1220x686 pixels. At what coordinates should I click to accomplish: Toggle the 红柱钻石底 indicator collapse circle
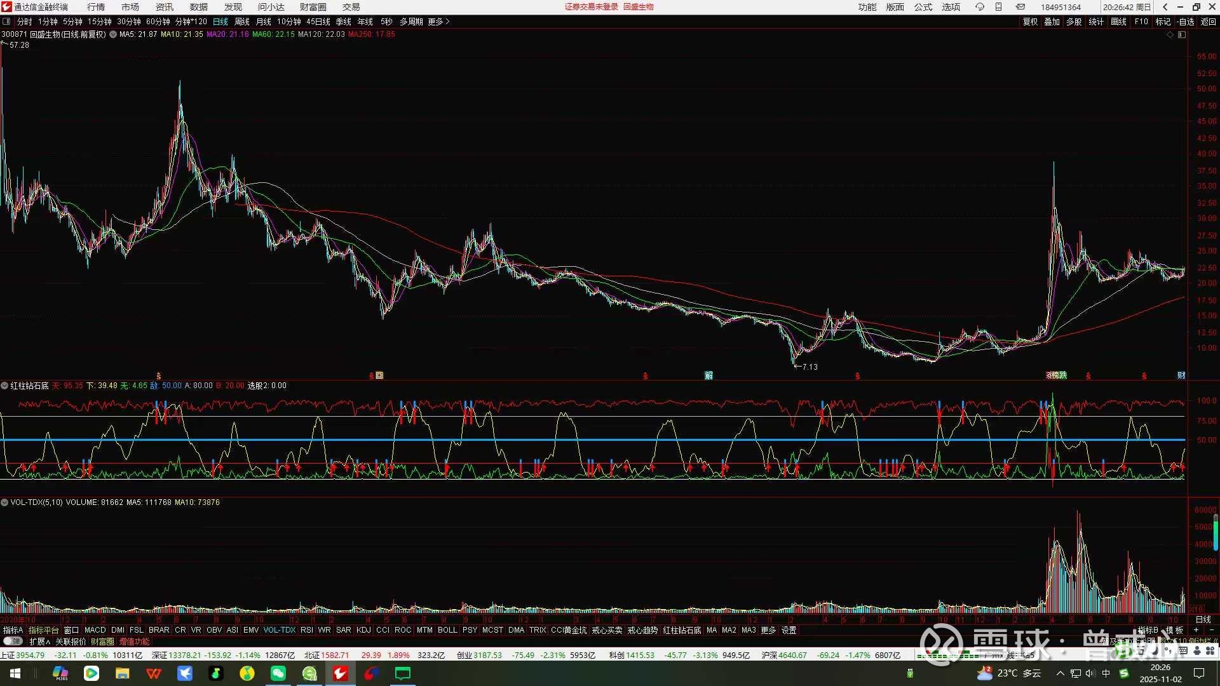pos(4,386)
